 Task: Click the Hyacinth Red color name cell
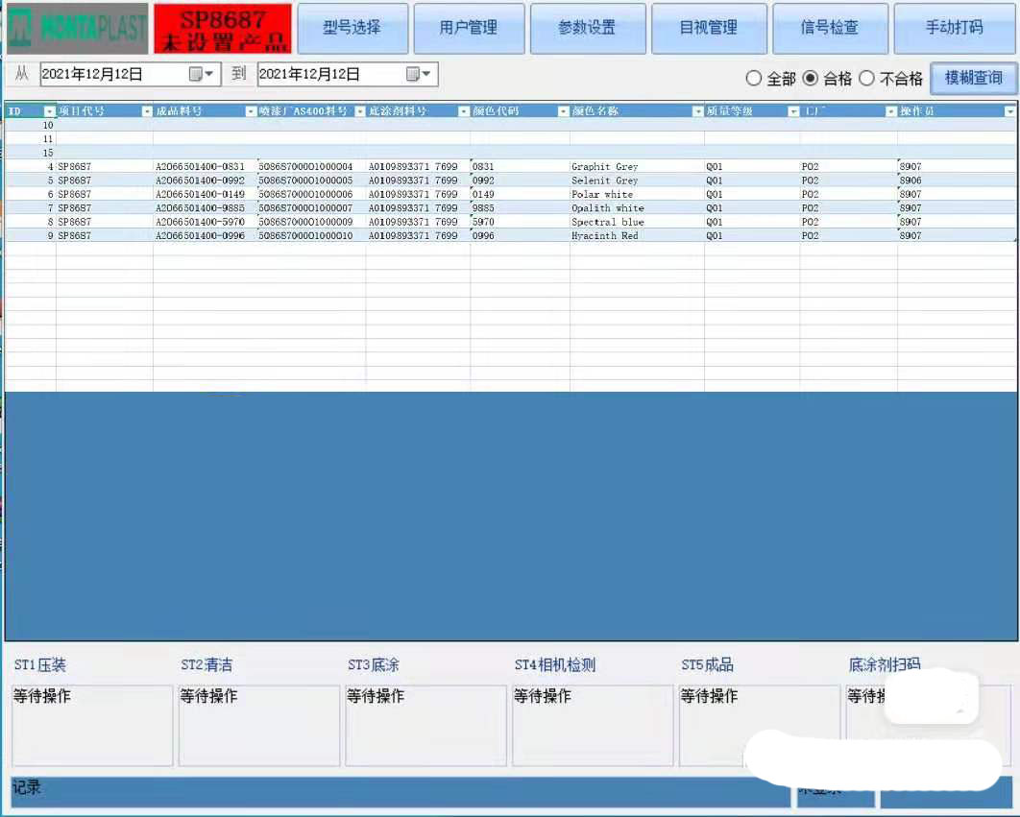point(637,235)
